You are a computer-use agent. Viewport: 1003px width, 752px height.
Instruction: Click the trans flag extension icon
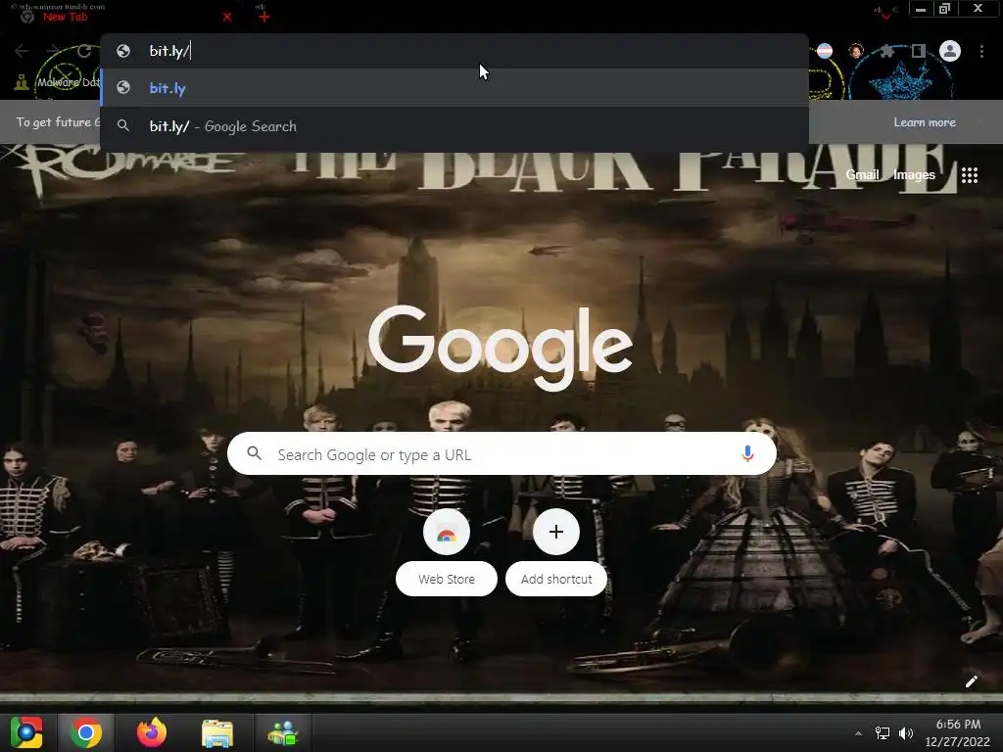(825, 51)
